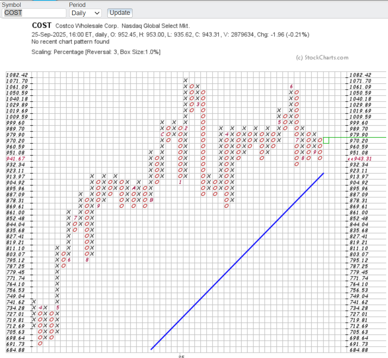
Task: Click the 684.88 label on left axis
Action: (x=16, y=350)
